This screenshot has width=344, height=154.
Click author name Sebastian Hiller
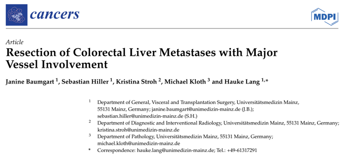pos(85,82)
